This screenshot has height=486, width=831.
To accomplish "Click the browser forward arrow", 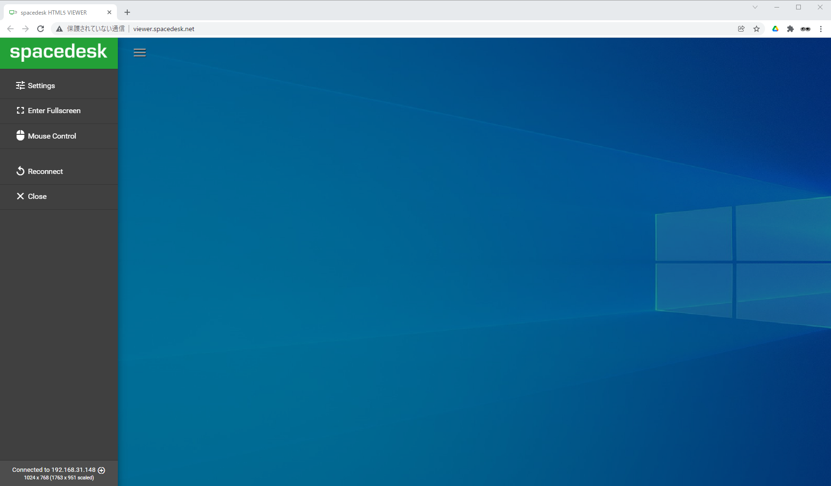I will 25,29.
